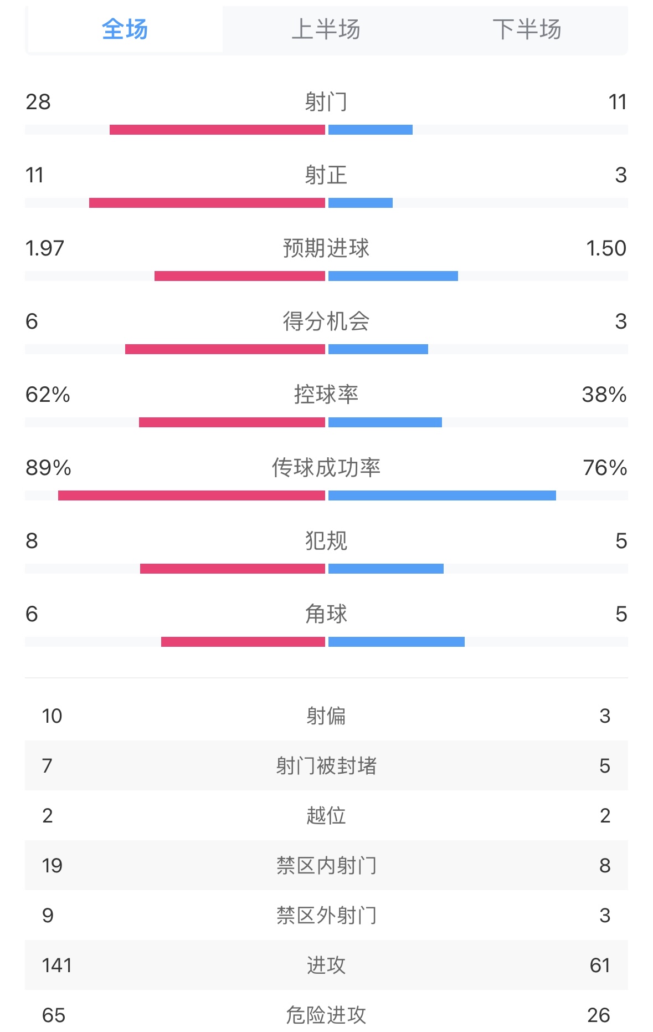The width and height of the screenshot is (653, 1032).
Task: Click the blue 传球成功率 bar
Action: click(442, 495)
